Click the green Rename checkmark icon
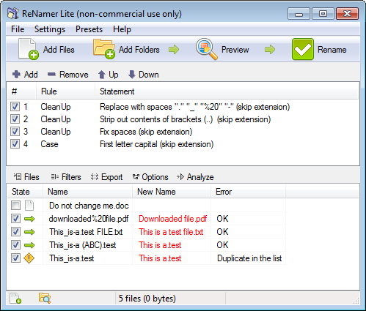Screen dimensions: 366x311 [x=303, y=49]
